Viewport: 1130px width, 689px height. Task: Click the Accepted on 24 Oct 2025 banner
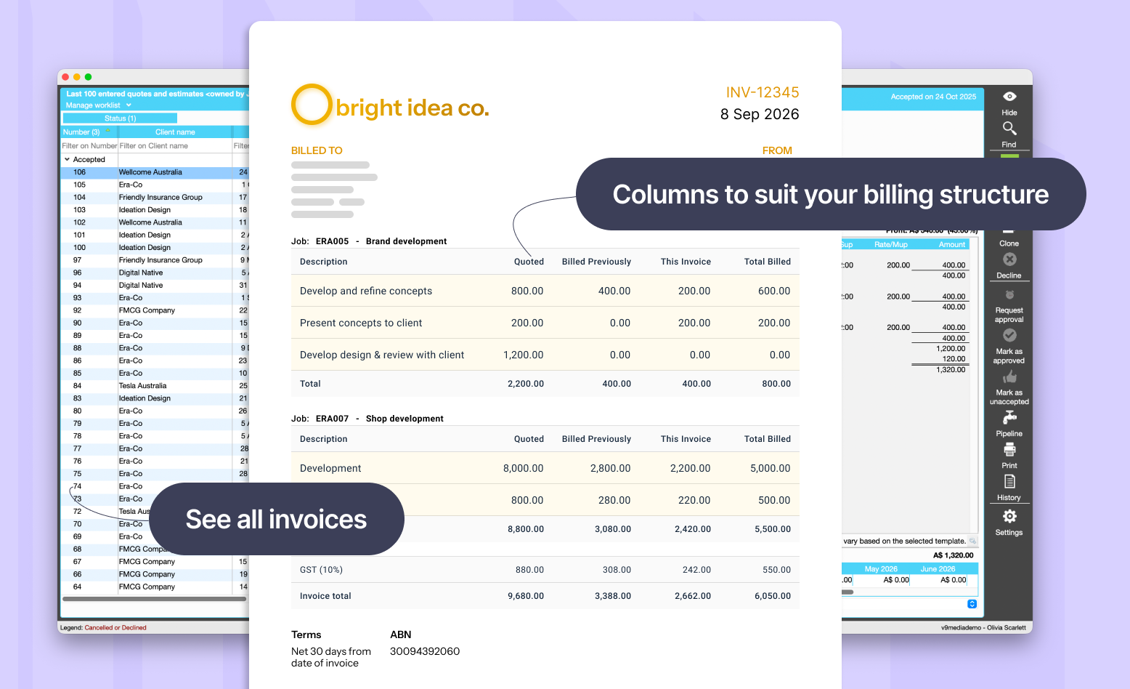pyautogui.click(x=933, y=97)
